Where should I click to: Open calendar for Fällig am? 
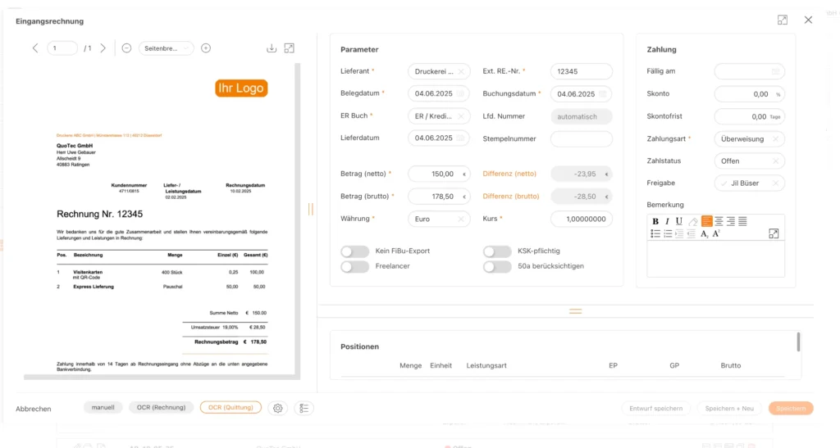[x=775, y=71]
